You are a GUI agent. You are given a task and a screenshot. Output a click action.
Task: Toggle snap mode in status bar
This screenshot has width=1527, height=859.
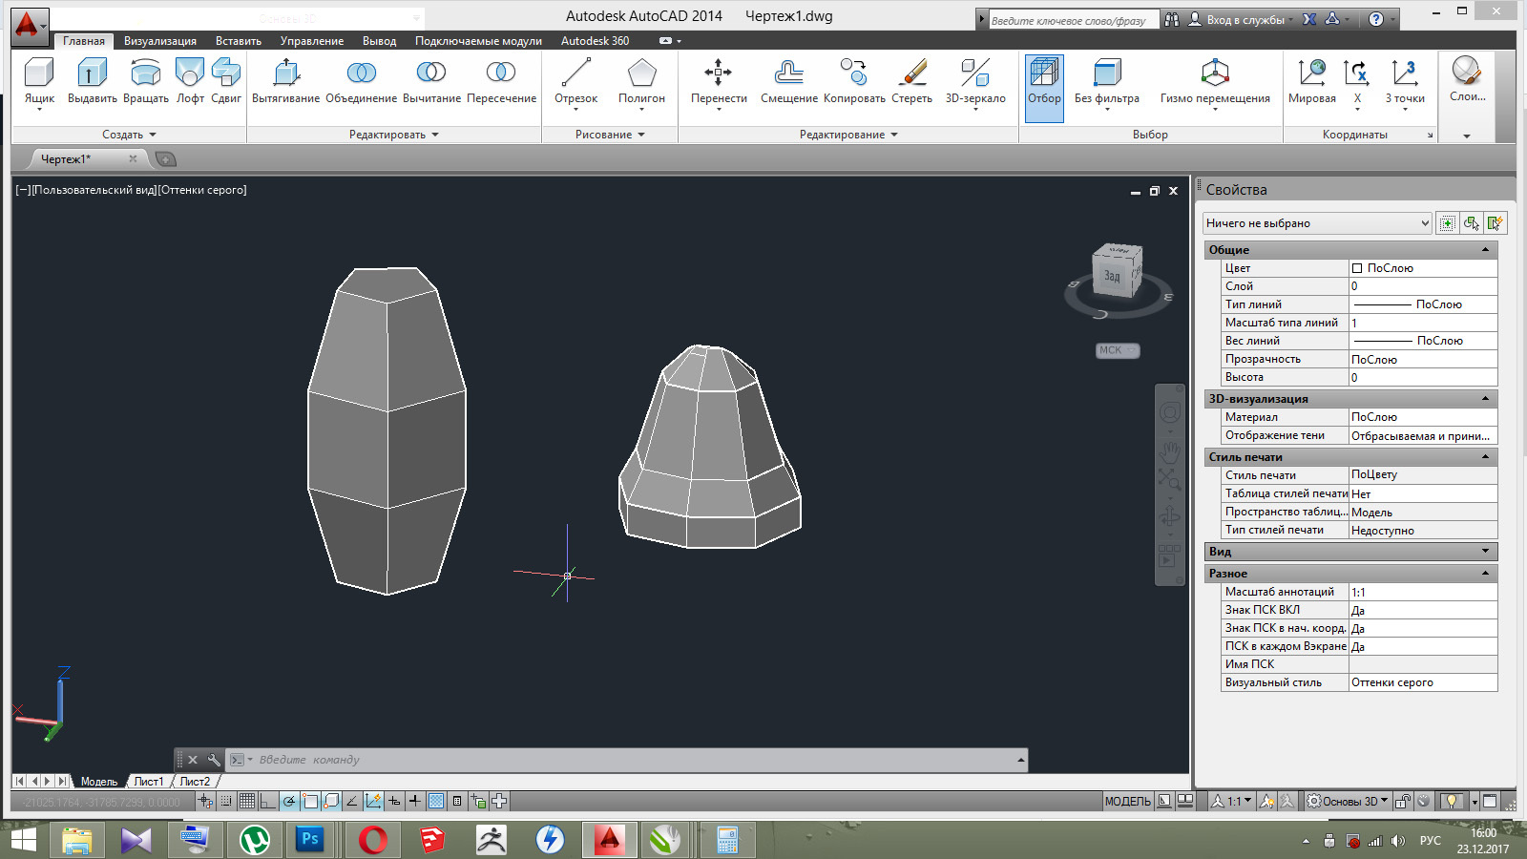pos(226,802)
